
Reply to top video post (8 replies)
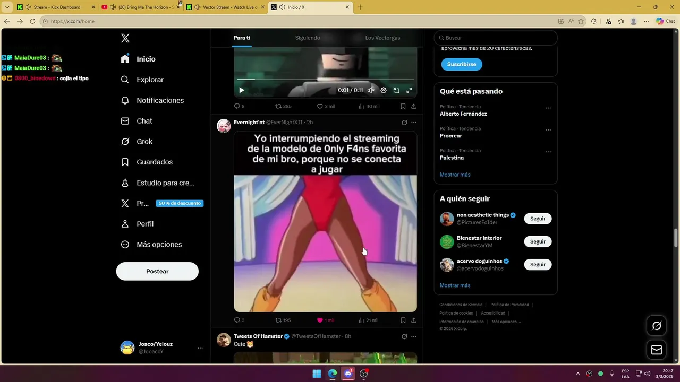click(x=239, y=106)
